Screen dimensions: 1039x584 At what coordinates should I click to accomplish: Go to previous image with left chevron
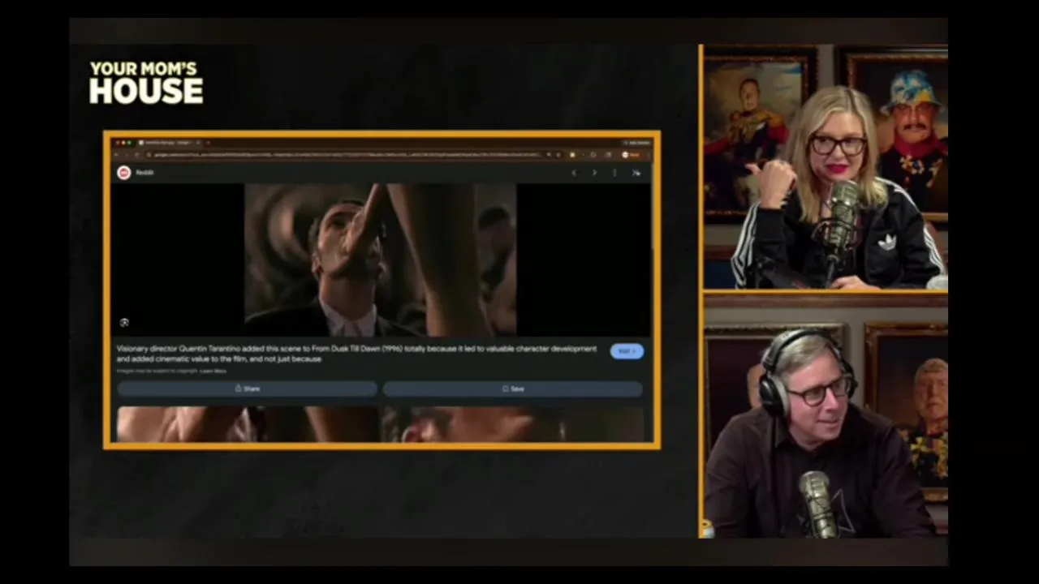tap(574, 172)
